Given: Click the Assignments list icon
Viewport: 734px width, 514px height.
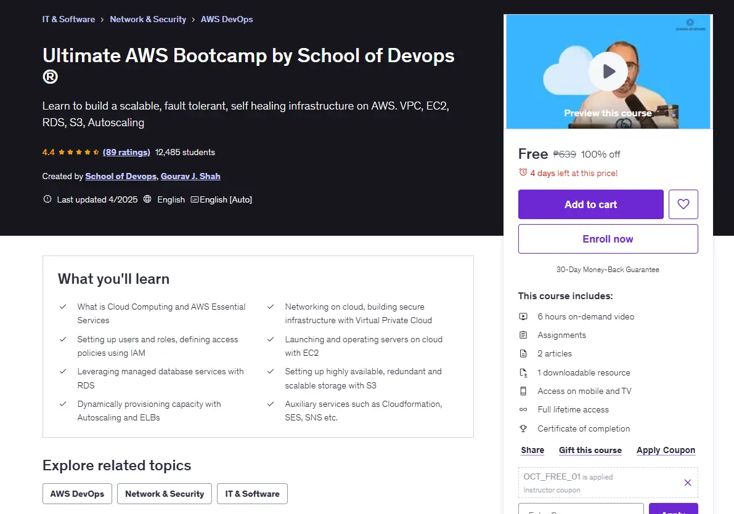Looking at the screenshot, I should tap(523, 335).
